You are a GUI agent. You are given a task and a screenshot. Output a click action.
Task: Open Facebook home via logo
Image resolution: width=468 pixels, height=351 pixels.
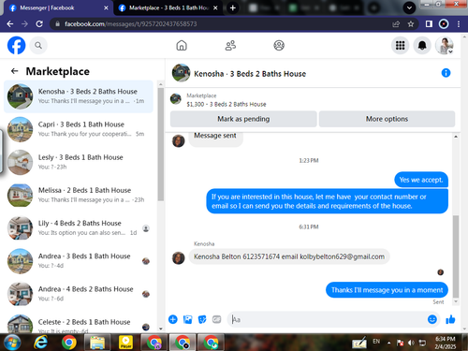16,46
